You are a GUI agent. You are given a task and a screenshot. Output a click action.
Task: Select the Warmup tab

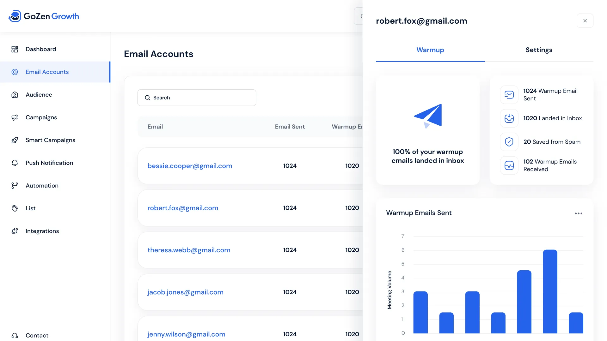pyautogui.click(x=430, y=50)
